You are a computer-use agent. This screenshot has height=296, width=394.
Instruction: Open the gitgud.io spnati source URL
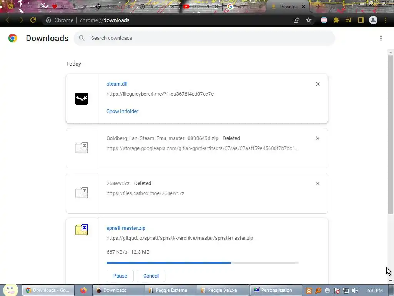point(180,238)
